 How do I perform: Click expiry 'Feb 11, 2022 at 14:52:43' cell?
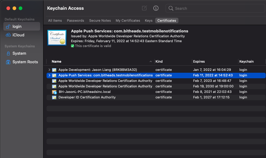213,75
